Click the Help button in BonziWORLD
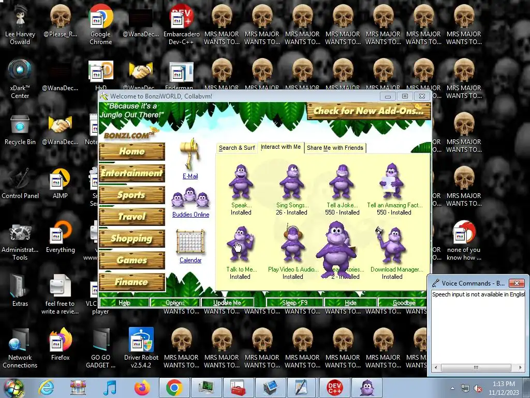 [124, 303]
